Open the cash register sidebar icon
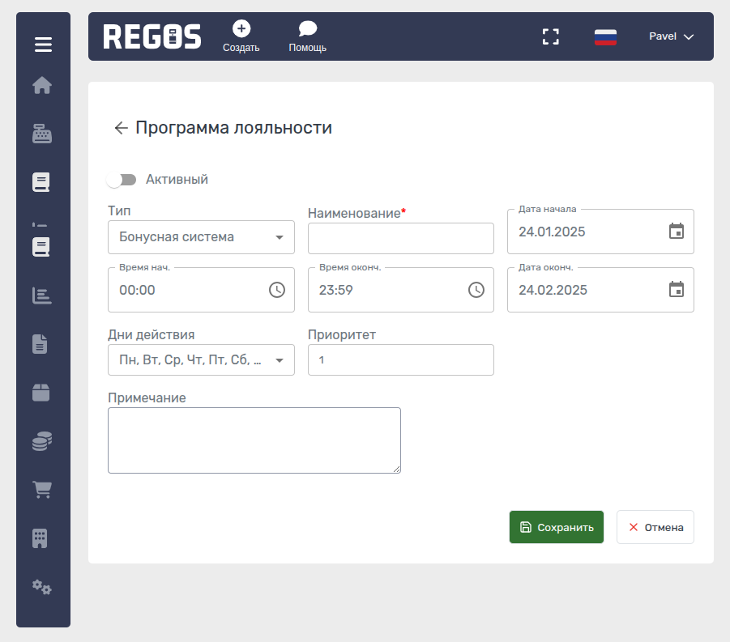This screenshot has height=642, width=730. [42, 134]
